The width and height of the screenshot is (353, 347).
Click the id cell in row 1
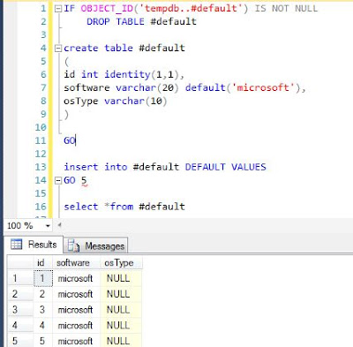[x=43, y=278]
